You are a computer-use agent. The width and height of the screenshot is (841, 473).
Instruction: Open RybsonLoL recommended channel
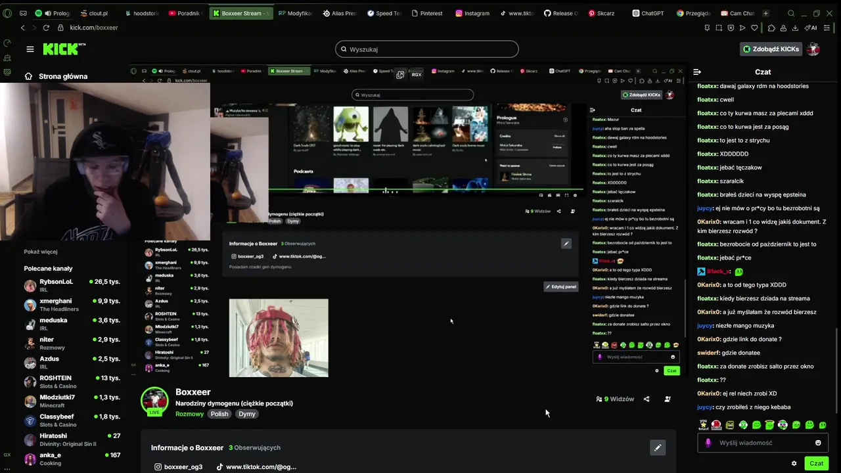(72, 285)
